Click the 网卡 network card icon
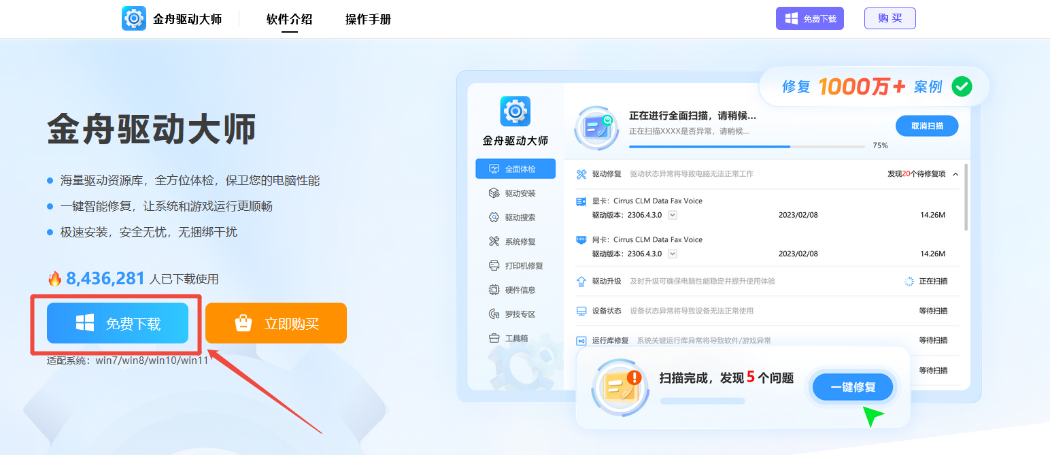Screen dimensions: 1050x455 point(581,239)
